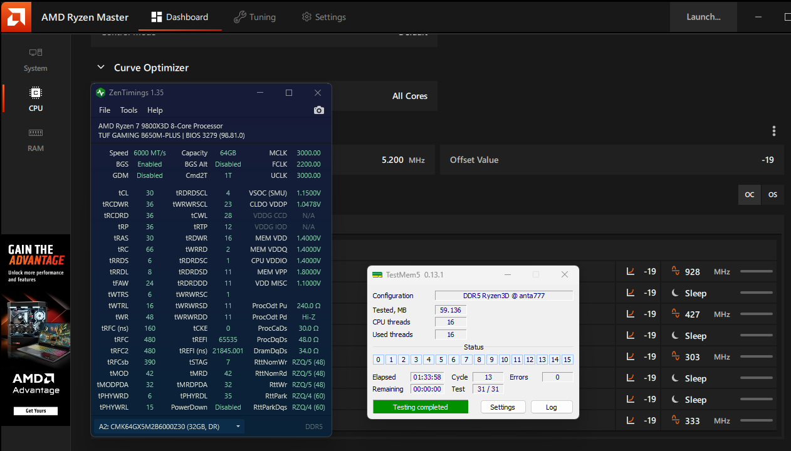Click the Errors count field
The image size is (791, 451).
tap(557, 377)
